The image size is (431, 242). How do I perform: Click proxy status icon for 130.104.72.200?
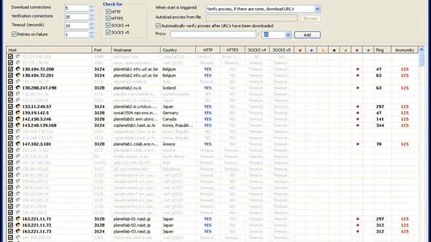[x=18, y=69]
